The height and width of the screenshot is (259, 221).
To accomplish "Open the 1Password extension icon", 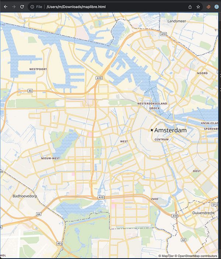I will tap(217, 7).
